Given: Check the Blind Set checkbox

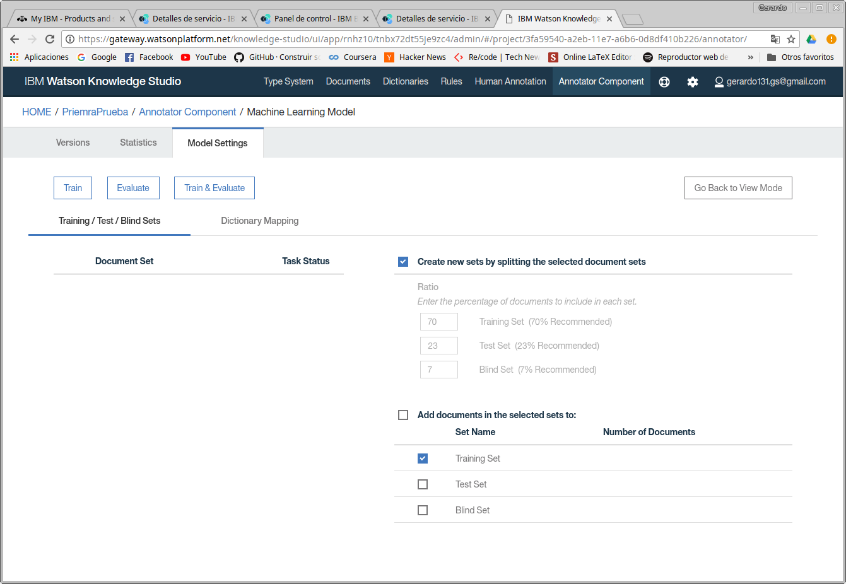Looking at the screenshot, I should pyautogui.click(x=423, y=510).
